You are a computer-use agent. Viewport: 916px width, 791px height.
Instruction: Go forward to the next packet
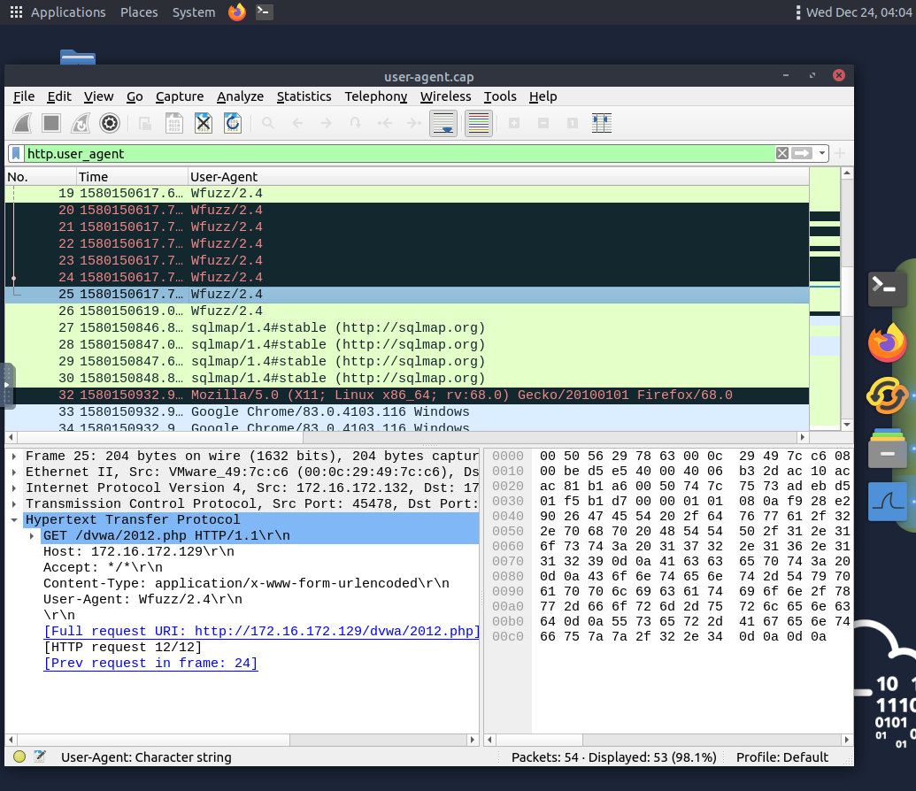click(x=327, y=123)
